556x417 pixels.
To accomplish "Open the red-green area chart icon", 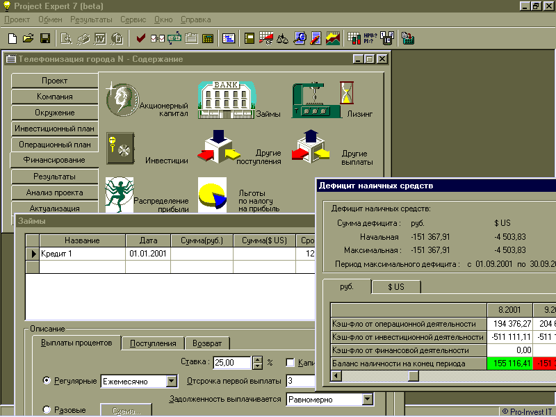I will (x=333, y=38).
